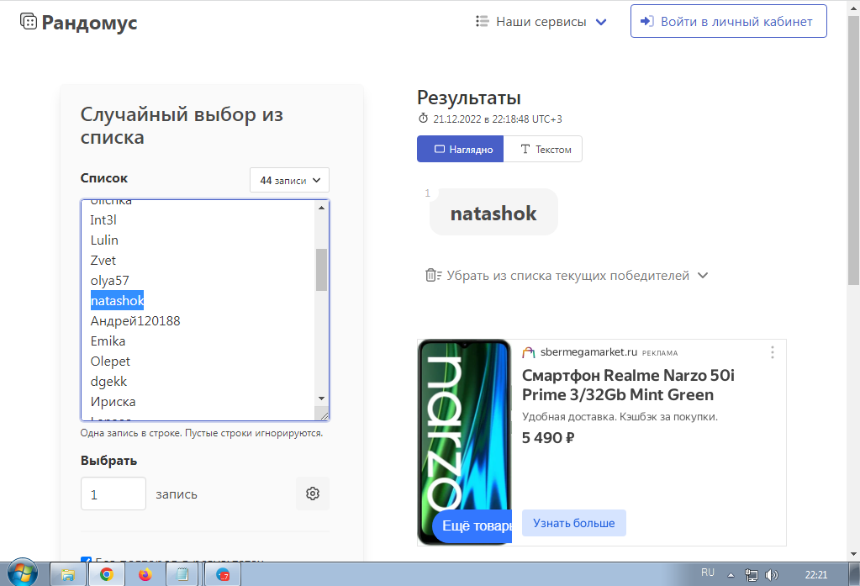
Task: Click the Firefox taskbar icon
Action: [145, 574]
